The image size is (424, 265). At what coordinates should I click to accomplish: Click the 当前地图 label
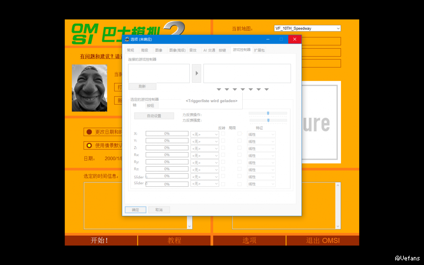coord(242,29)
